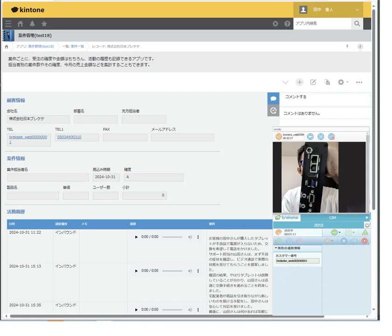The image size is (392, 336).
Task: Mute the 11:22 recording's speaker icon
Action: (190, 237)
